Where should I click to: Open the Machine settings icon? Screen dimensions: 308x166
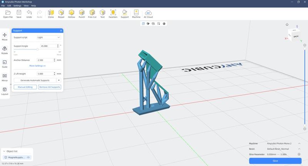[x=136, y=14]
